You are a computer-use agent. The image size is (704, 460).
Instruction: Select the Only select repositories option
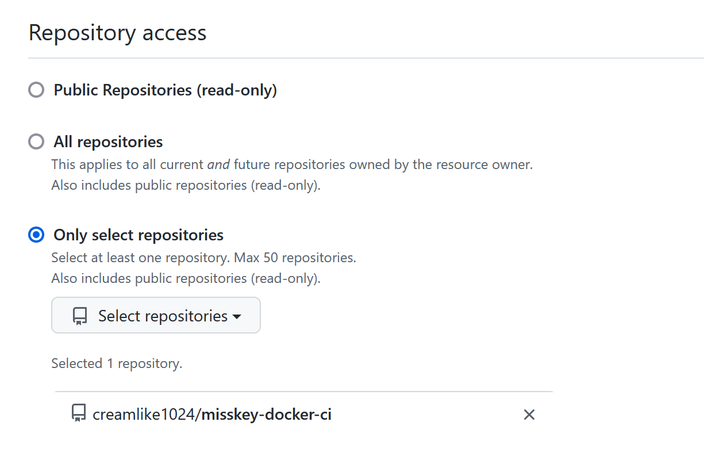[36, 235]
